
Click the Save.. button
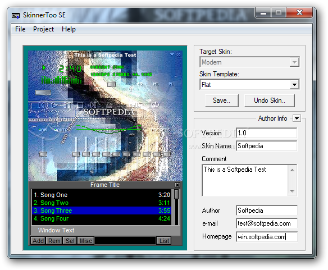(x=221, y=100)
